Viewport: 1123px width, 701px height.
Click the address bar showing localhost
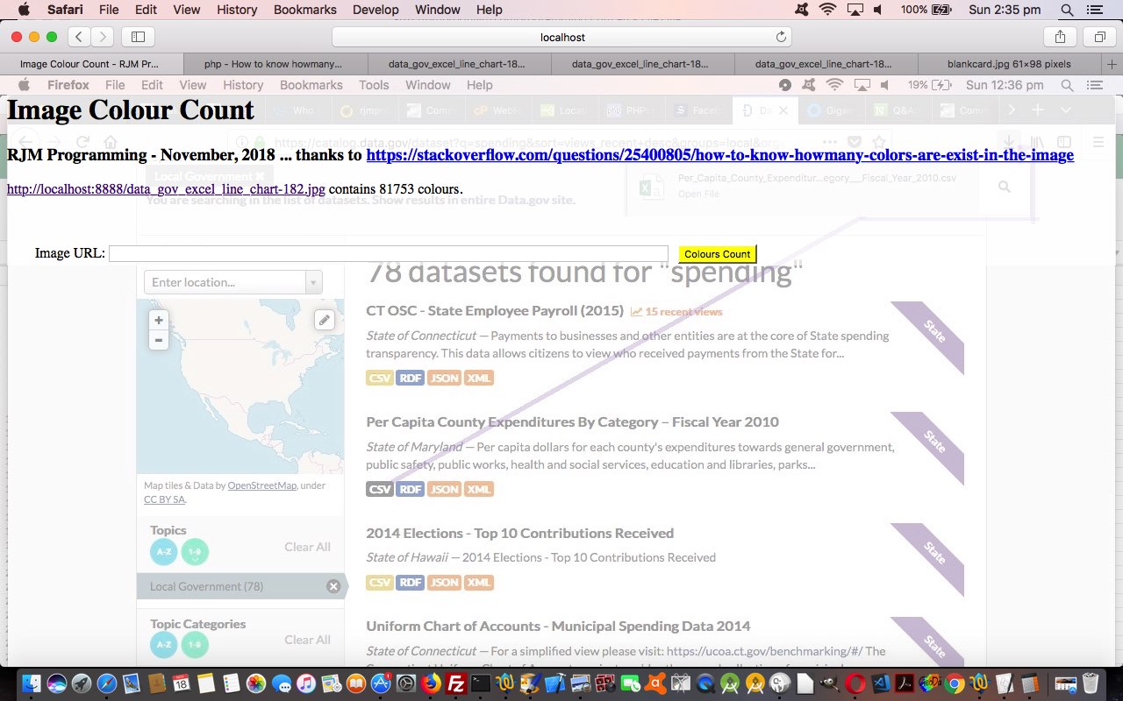(561, 37)
